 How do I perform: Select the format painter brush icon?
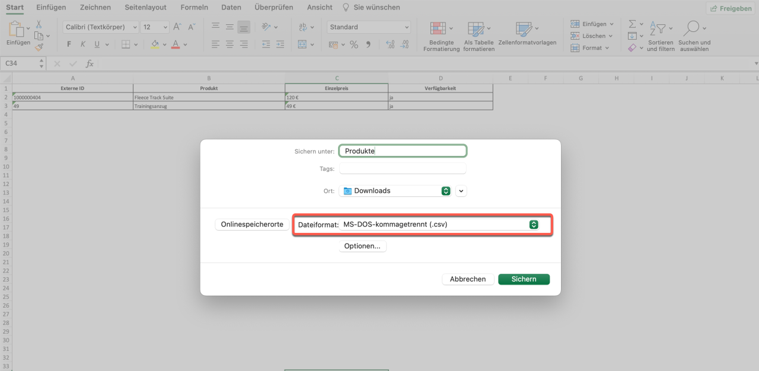39,47
